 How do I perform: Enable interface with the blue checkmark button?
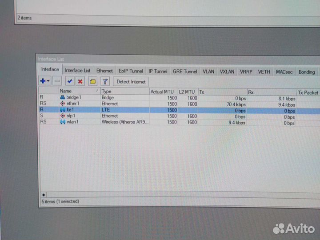70,81
